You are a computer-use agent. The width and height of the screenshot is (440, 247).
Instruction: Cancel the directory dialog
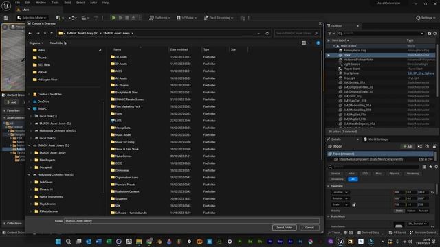(x=309, y=227)
